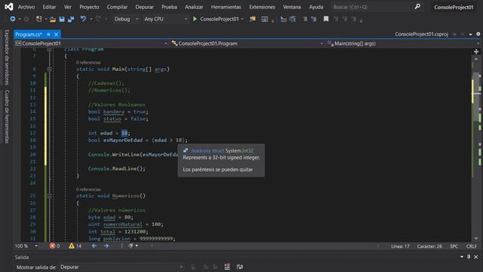This screenshot has width=483, height=272.
Task: Open the Archivo menu
Action: (x=26, y=7)
